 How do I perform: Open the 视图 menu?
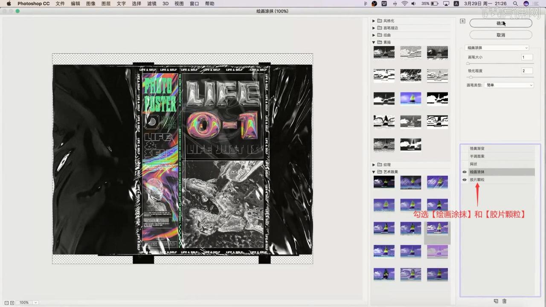point(179,3)
